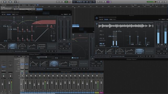Select Dynamic EQ tile in Imager Ozone window
Screen dimensions: 168x94
[x=34, y=64]
